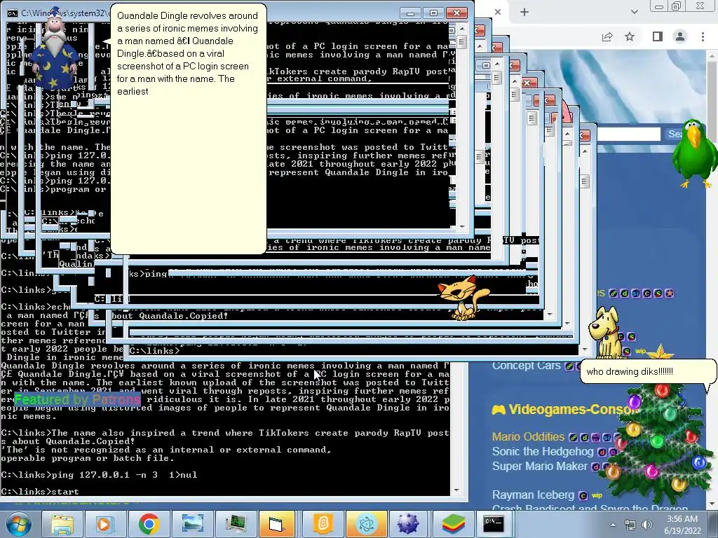Click front cmd window scrollbar thumb
This screenshot has width=718, height=538.
[x=461, y=42]
